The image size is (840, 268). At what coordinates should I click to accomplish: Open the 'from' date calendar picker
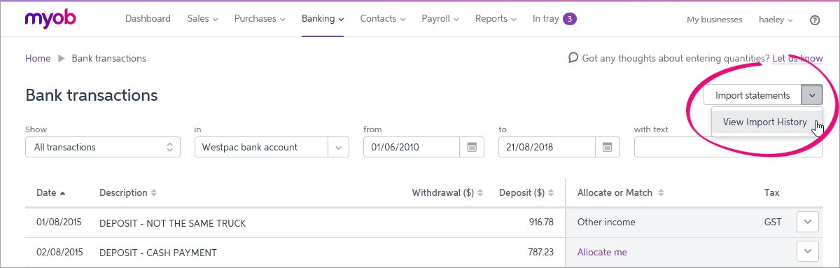(x=472, y=147)
